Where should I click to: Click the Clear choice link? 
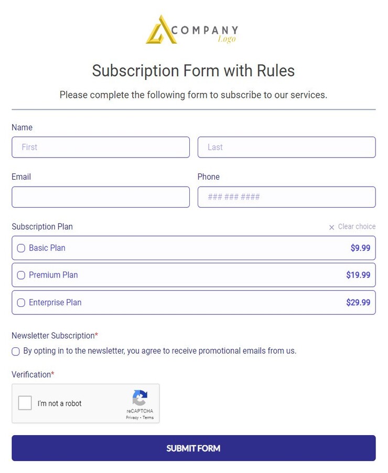pyautogui.click(x=357, y=227)
